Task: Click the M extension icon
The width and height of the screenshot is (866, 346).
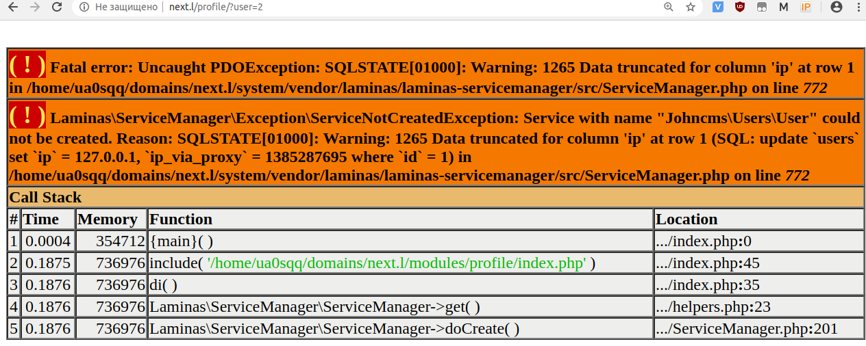Action: [x=784, y=7]
